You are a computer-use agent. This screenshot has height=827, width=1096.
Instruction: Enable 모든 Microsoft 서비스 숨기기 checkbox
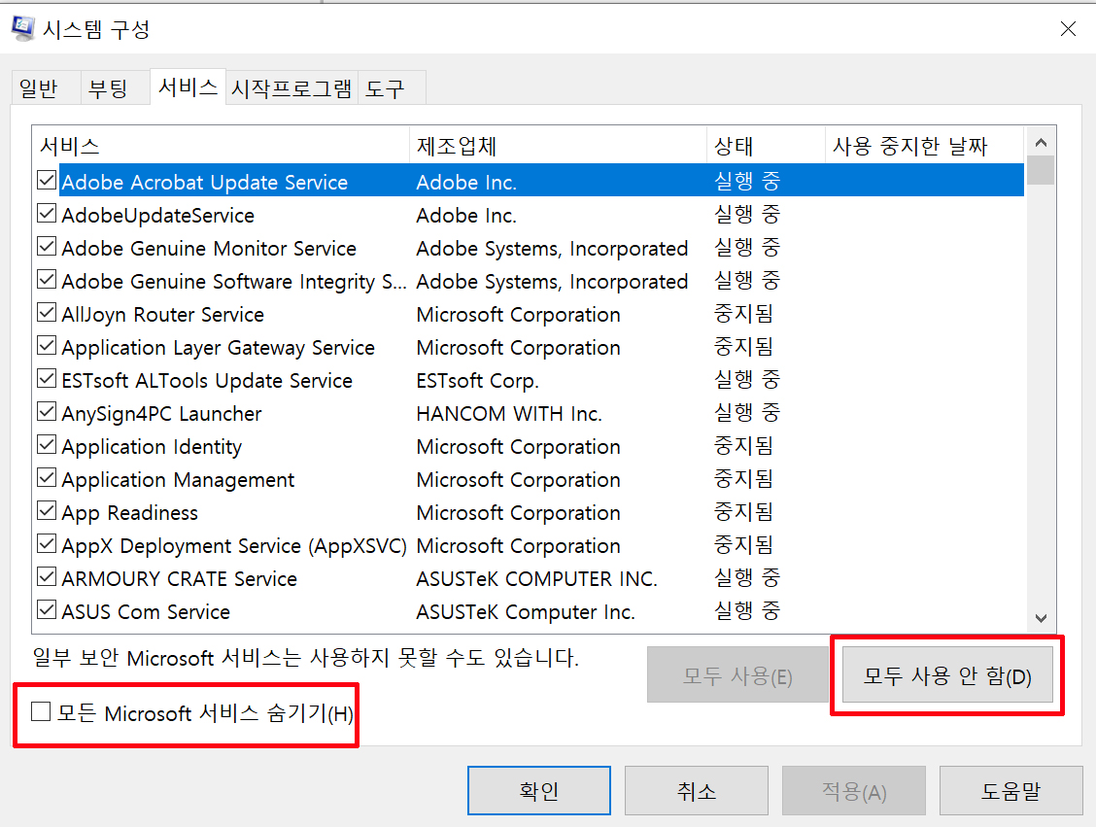point(41,712)
